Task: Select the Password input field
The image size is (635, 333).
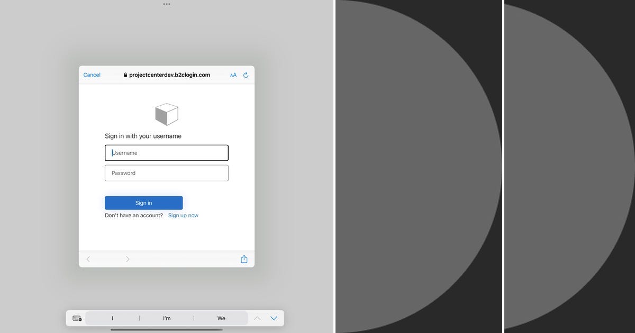Action: (167, 173)
